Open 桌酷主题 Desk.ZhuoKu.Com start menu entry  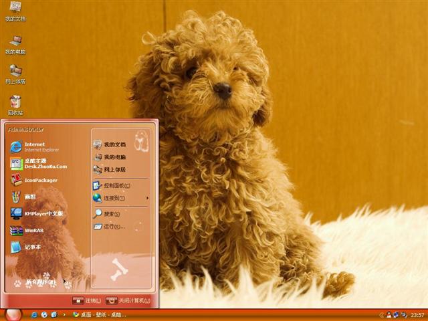[39, 163]
